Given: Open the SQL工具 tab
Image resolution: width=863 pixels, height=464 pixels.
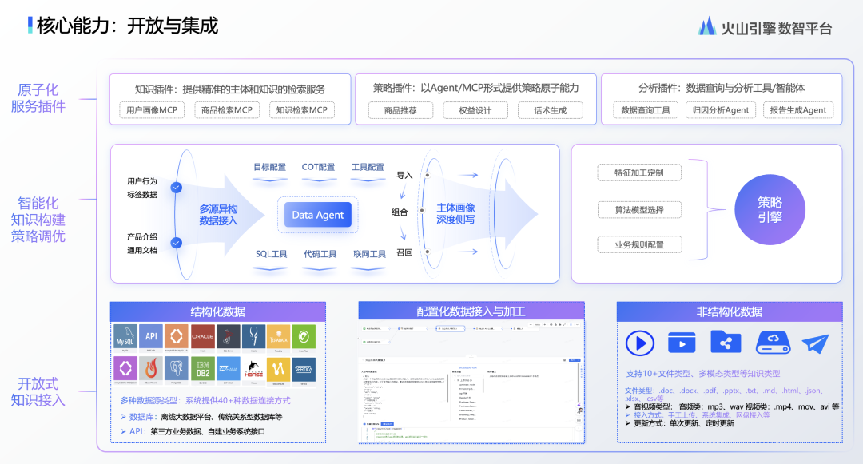Looking at the screenshot, I should (272, 254).
